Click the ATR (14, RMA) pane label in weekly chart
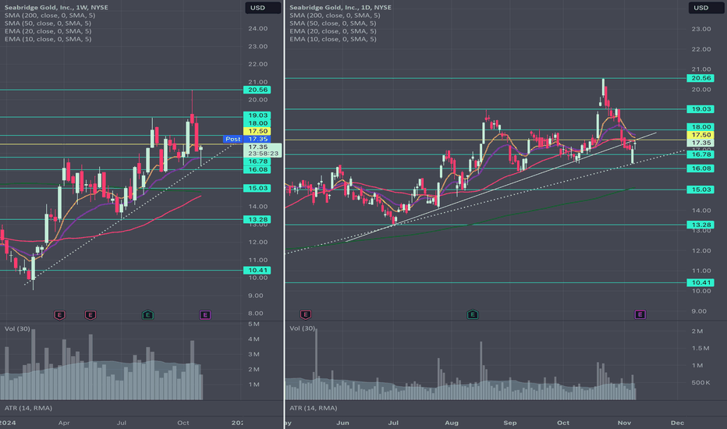 point(28,408)
